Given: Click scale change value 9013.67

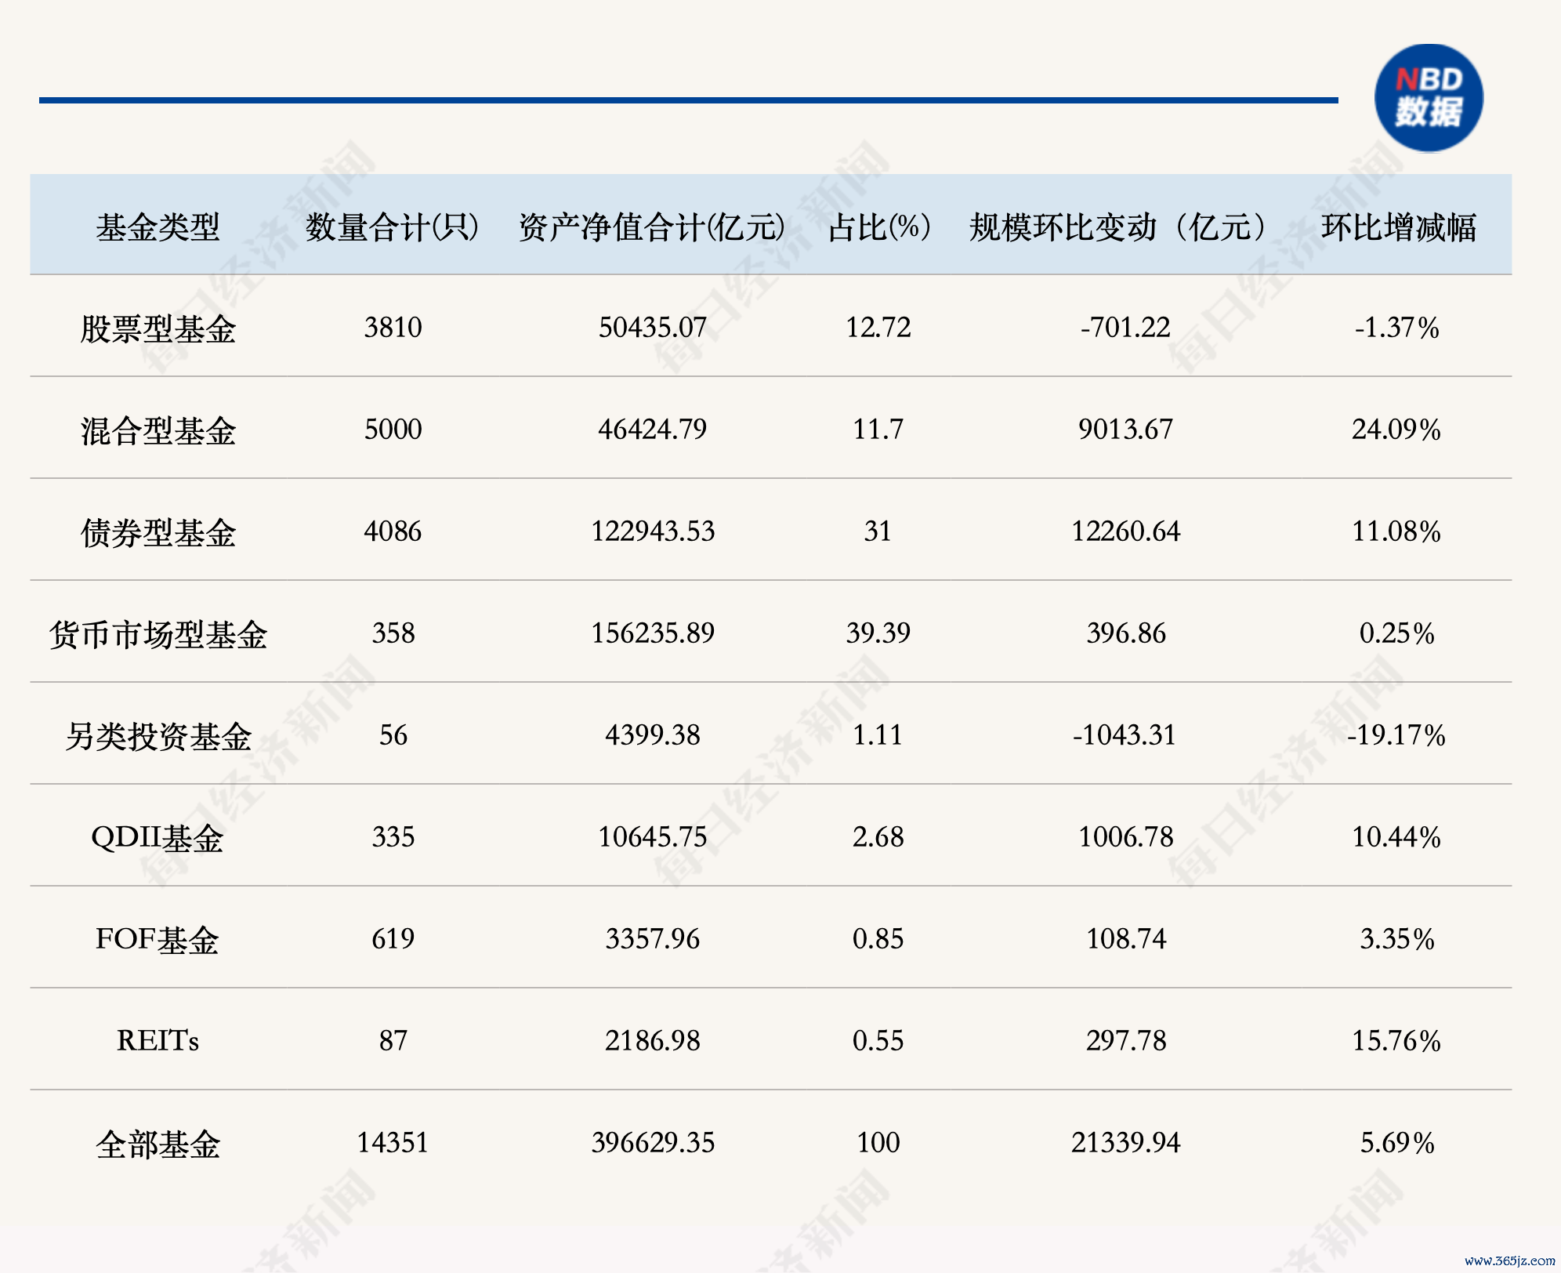Looking at the screenshot, I should point(1125,429).
